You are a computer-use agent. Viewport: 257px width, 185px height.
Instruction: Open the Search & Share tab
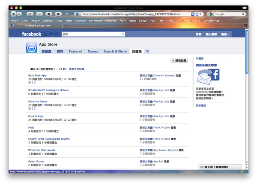click(115, 52)
